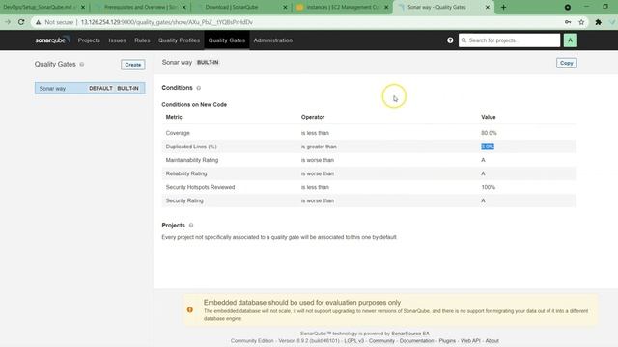Click the Conditions info icon
Image resolution: width=618 pixels, height=347 pixels.
[x=199, y=88]
